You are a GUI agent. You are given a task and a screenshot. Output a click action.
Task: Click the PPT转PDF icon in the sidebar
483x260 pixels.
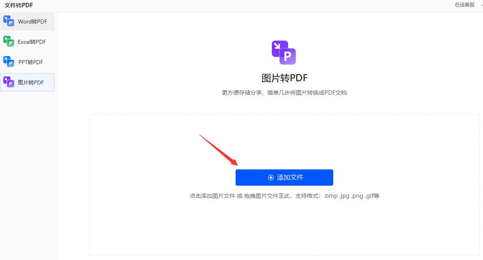point(9,62)
